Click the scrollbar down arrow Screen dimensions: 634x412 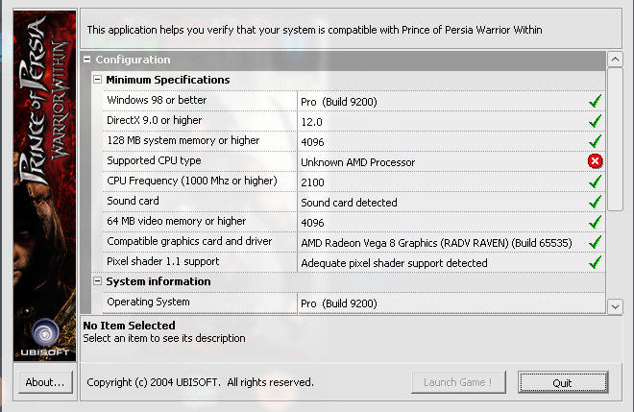[615, 306]
